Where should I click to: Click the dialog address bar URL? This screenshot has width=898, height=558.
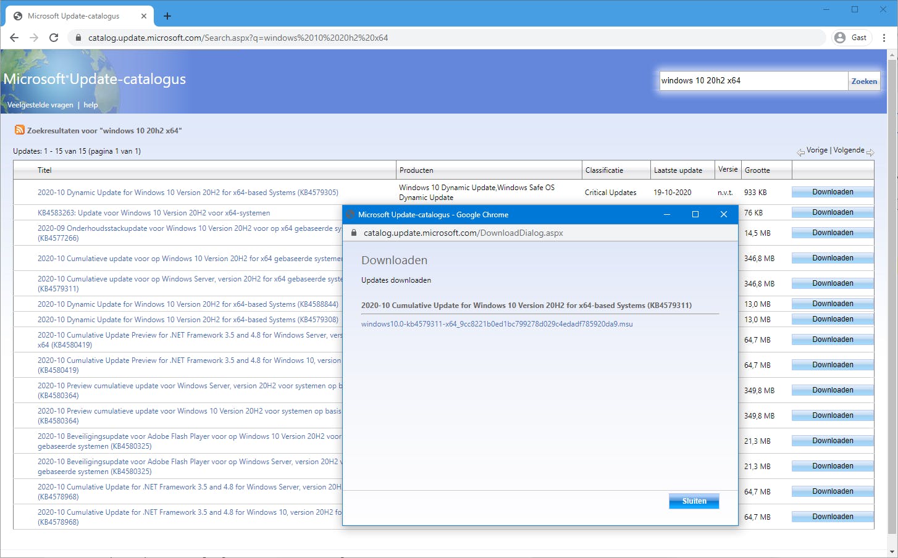click(463, 233)
